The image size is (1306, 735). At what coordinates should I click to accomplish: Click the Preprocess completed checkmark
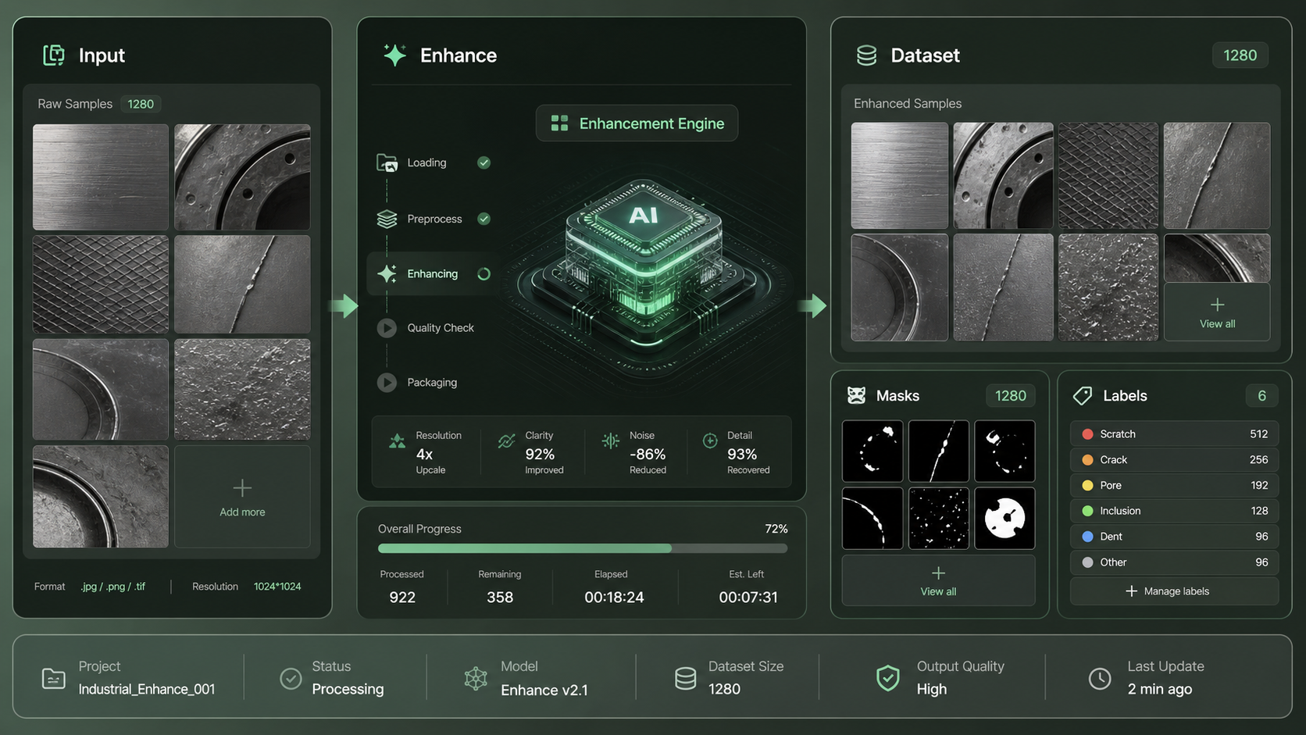(484, 219)
